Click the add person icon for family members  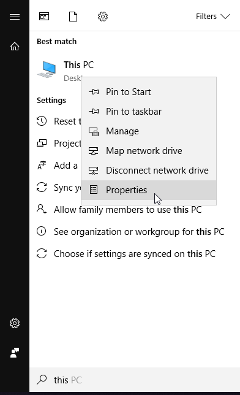pyautogui.click(x=42, y=209)
